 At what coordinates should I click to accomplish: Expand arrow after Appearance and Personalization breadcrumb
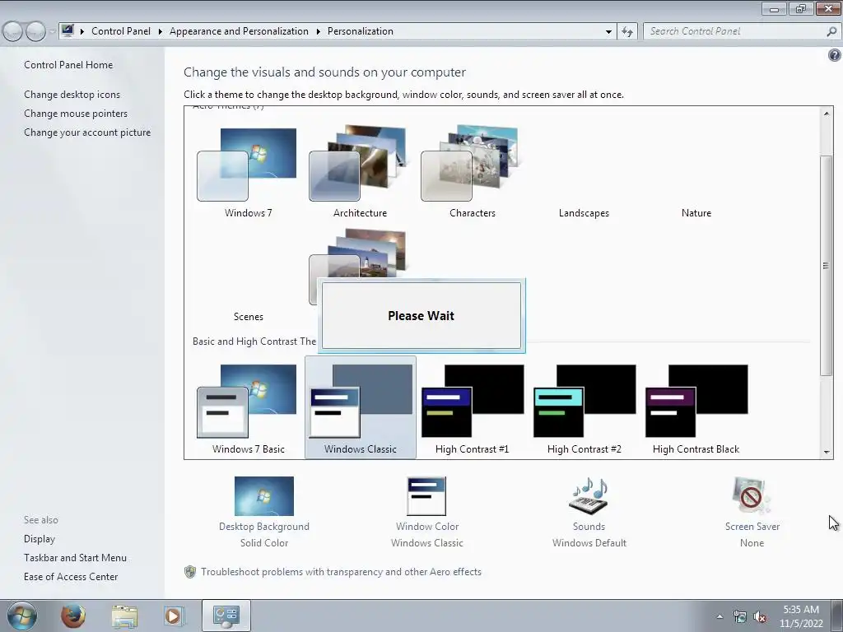[x=318, y=32]
